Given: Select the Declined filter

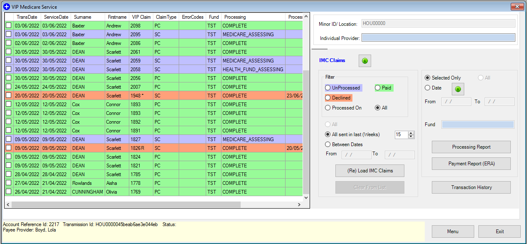Looking at the screenshot, I should point(328,97).
